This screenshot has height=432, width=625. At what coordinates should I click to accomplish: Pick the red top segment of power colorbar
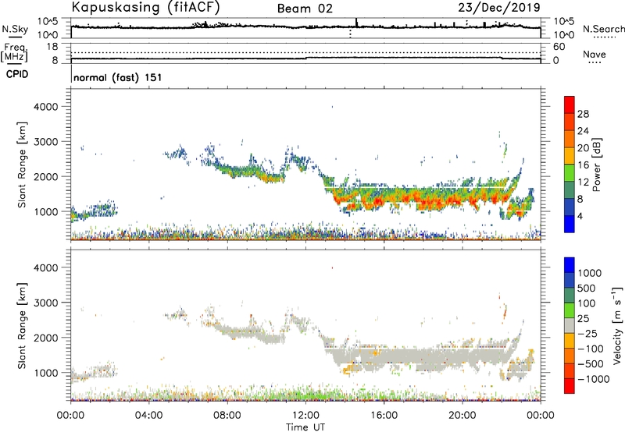click(570, 104)
